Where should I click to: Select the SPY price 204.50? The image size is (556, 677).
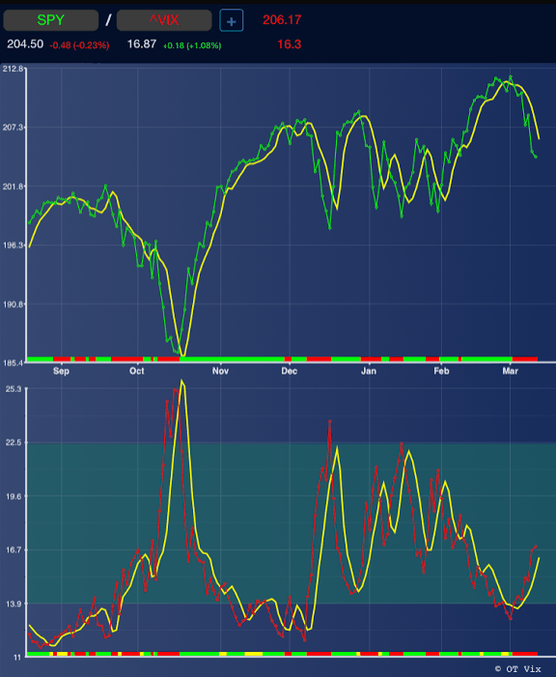[x=25, y=44]
